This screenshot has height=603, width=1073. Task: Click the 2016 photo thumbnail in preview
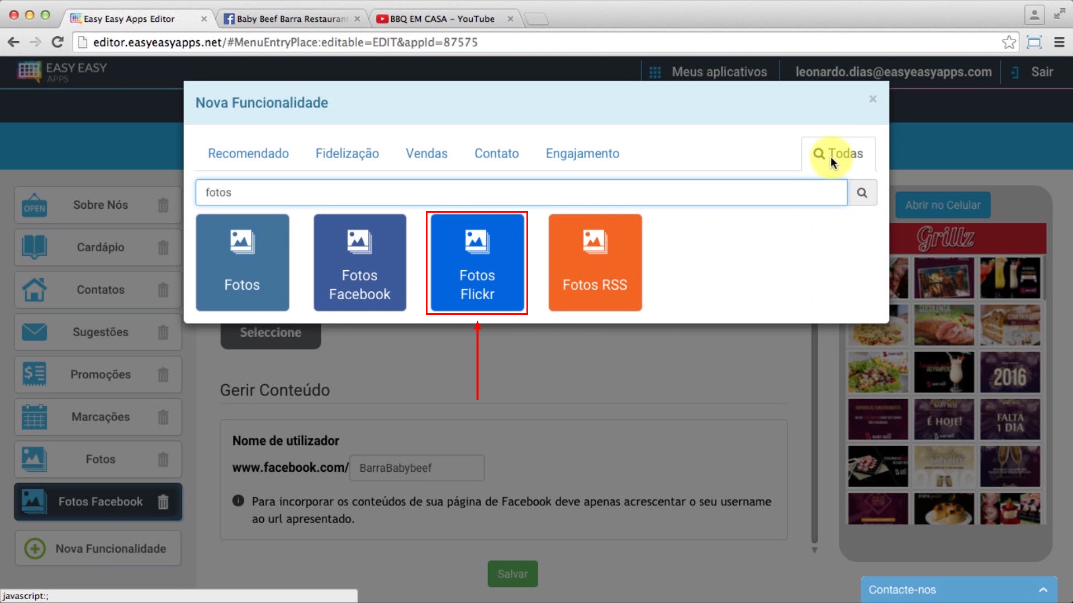coord(1009,372)
